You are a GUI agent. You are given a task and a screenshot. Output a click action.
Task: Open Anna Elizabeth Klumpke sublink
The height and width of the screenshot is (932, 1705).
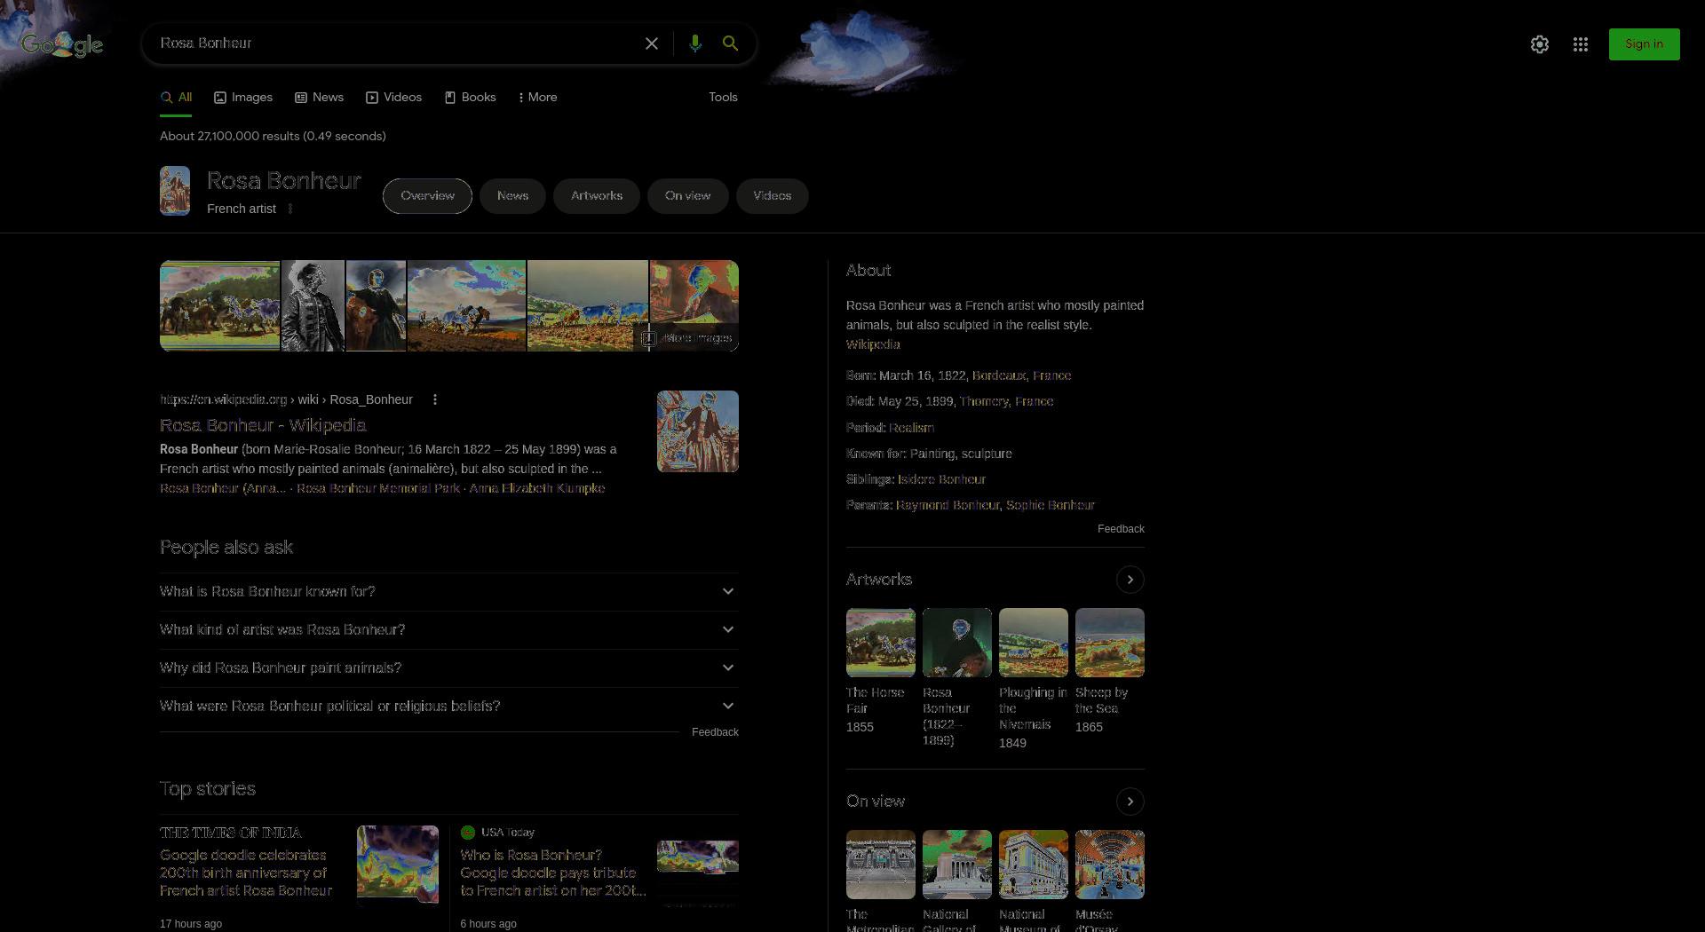click(x=536, y=488)
